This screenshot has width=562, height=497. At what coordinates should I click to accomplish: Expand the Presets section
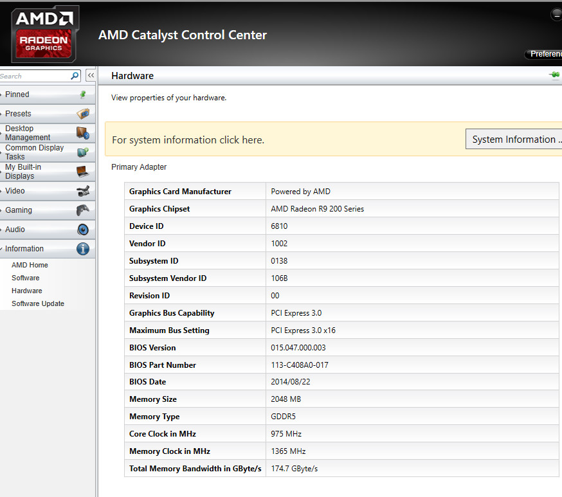tap(48, 114)
